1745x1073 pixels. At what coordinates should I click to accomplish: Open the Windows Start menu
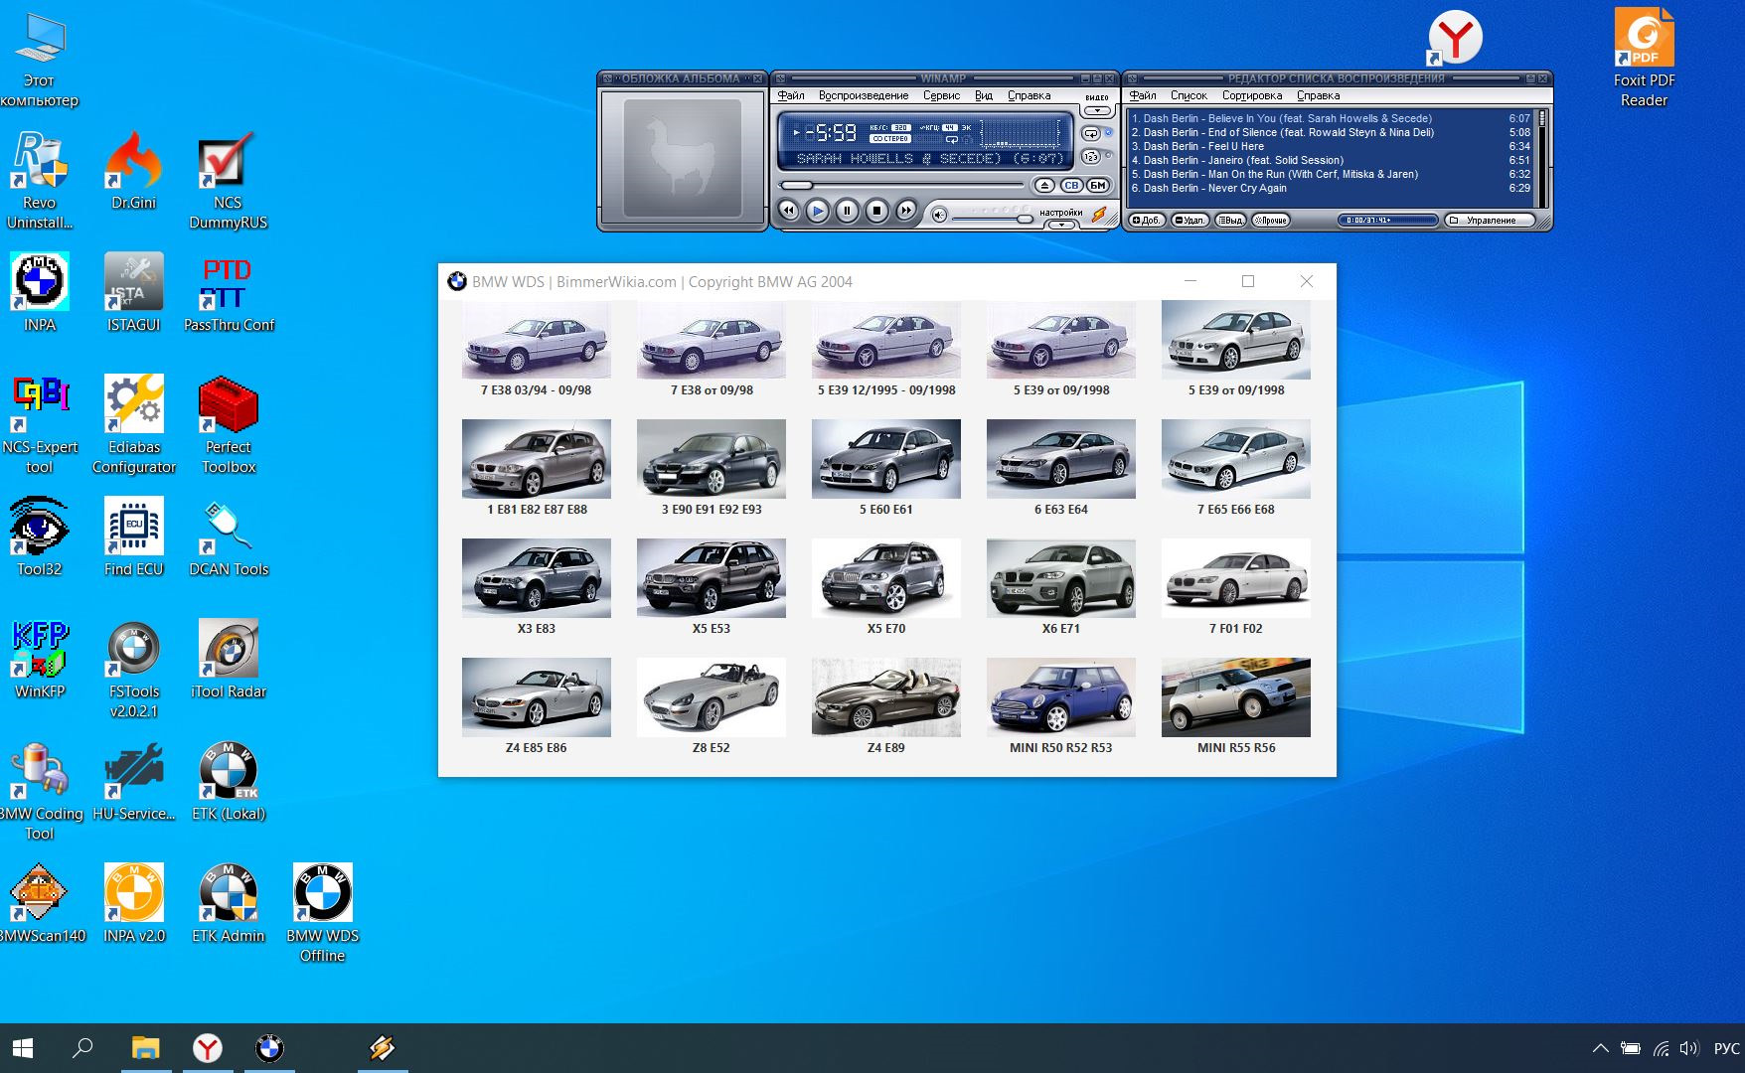click(x=23, y=1048)
